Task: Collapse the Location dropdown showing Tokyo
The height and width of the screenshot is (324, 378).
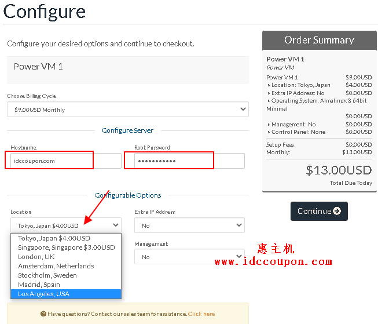Action: (x=66, y=225)
